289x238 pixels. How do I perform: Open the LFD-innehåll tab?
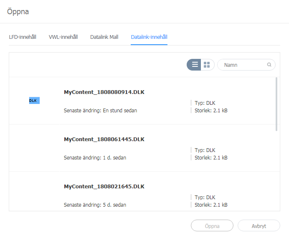[x=23, y=37]
